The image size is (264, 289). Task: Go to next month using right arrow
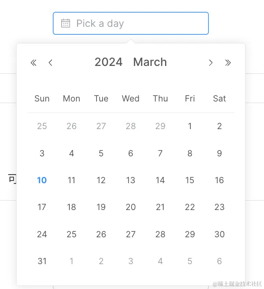[x=211, y=62]
